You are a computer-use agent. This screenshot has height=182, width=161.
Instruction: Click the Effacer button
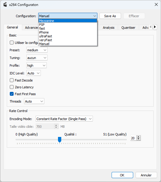[x=134, y=16]
